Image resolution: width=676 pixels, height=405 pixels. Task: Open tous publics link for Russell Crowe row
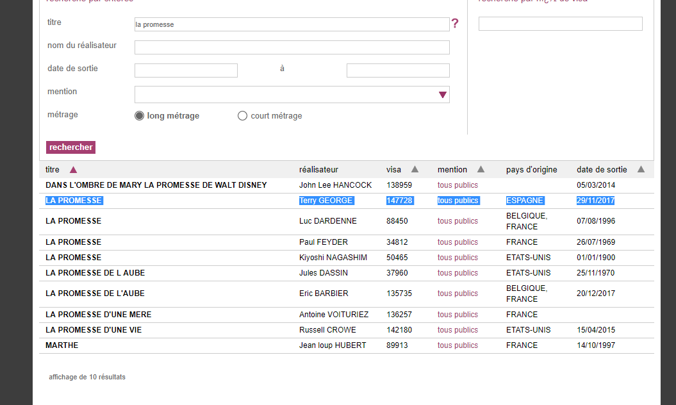[x=458, y=330]
